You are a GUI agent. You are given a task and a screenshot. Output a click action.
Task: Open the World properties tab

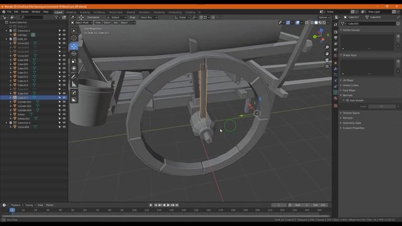pos(335,56)
